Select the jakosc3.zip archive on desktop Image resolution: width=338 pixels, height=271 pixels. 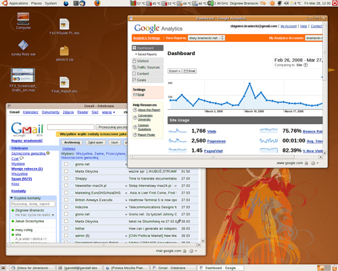(x=64, y=53)
